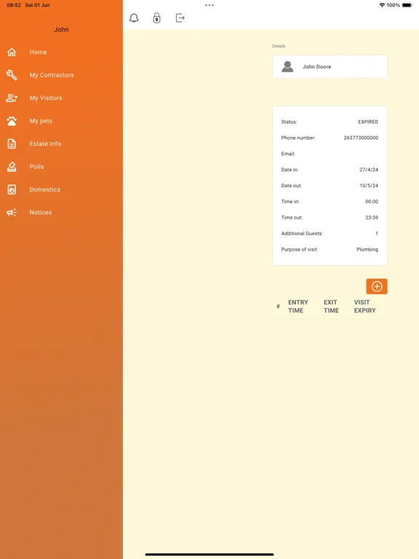The image size is (419, 559).
Task: Tap the logout exit icon
Action: pyautogui.click(x=180, y=17)
